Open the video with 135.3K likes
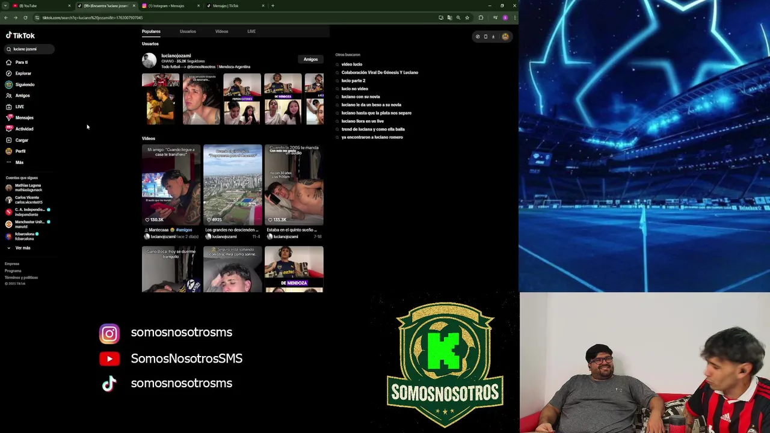This screenshot has width=770, height=433. coord(294,185)
